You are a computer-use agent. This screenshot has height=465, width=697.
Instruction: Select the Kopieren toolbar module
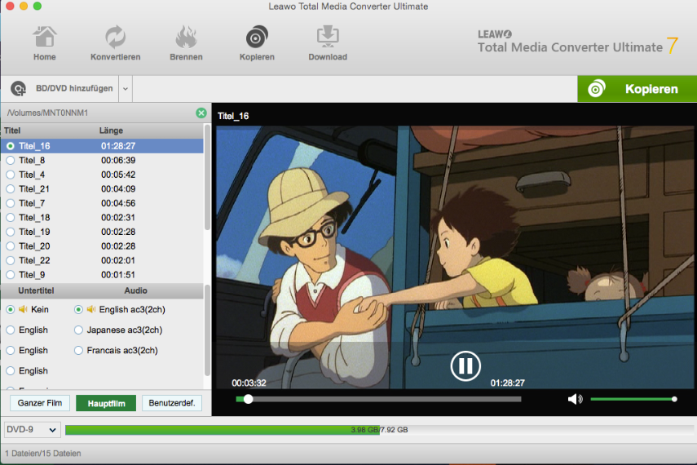(257, 43)
